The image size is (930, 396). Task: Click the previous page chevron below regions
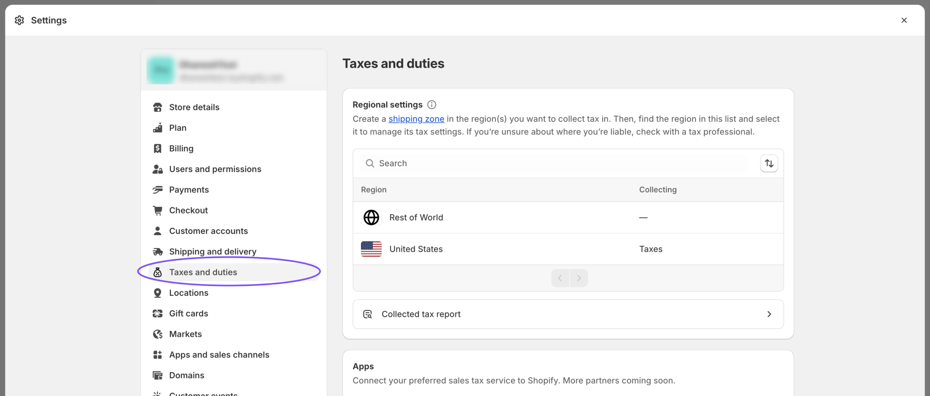click(560, 278)
